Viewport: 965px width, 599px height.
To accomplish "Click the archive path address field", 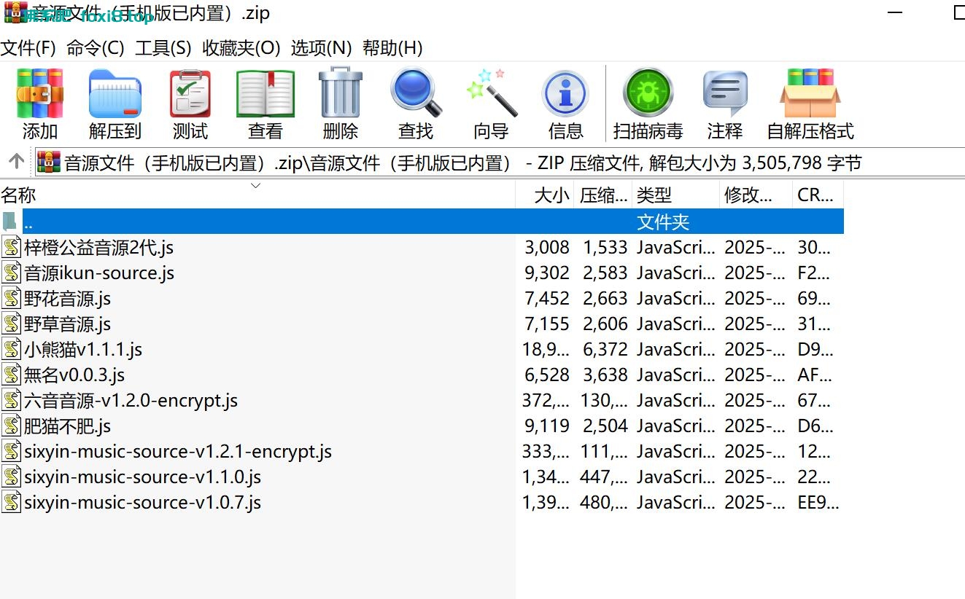I will point(511,163).
